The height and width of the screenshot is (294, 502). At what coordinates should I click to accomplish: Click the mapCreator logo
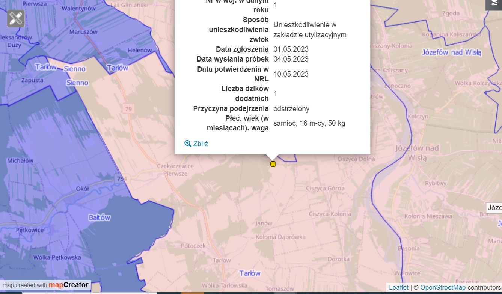pyautogui.click(x=69, y=285)
